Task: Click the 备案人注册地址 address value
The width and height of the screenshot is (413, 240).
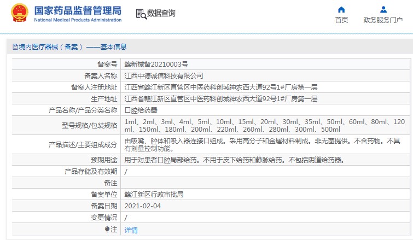Action: 221,87
